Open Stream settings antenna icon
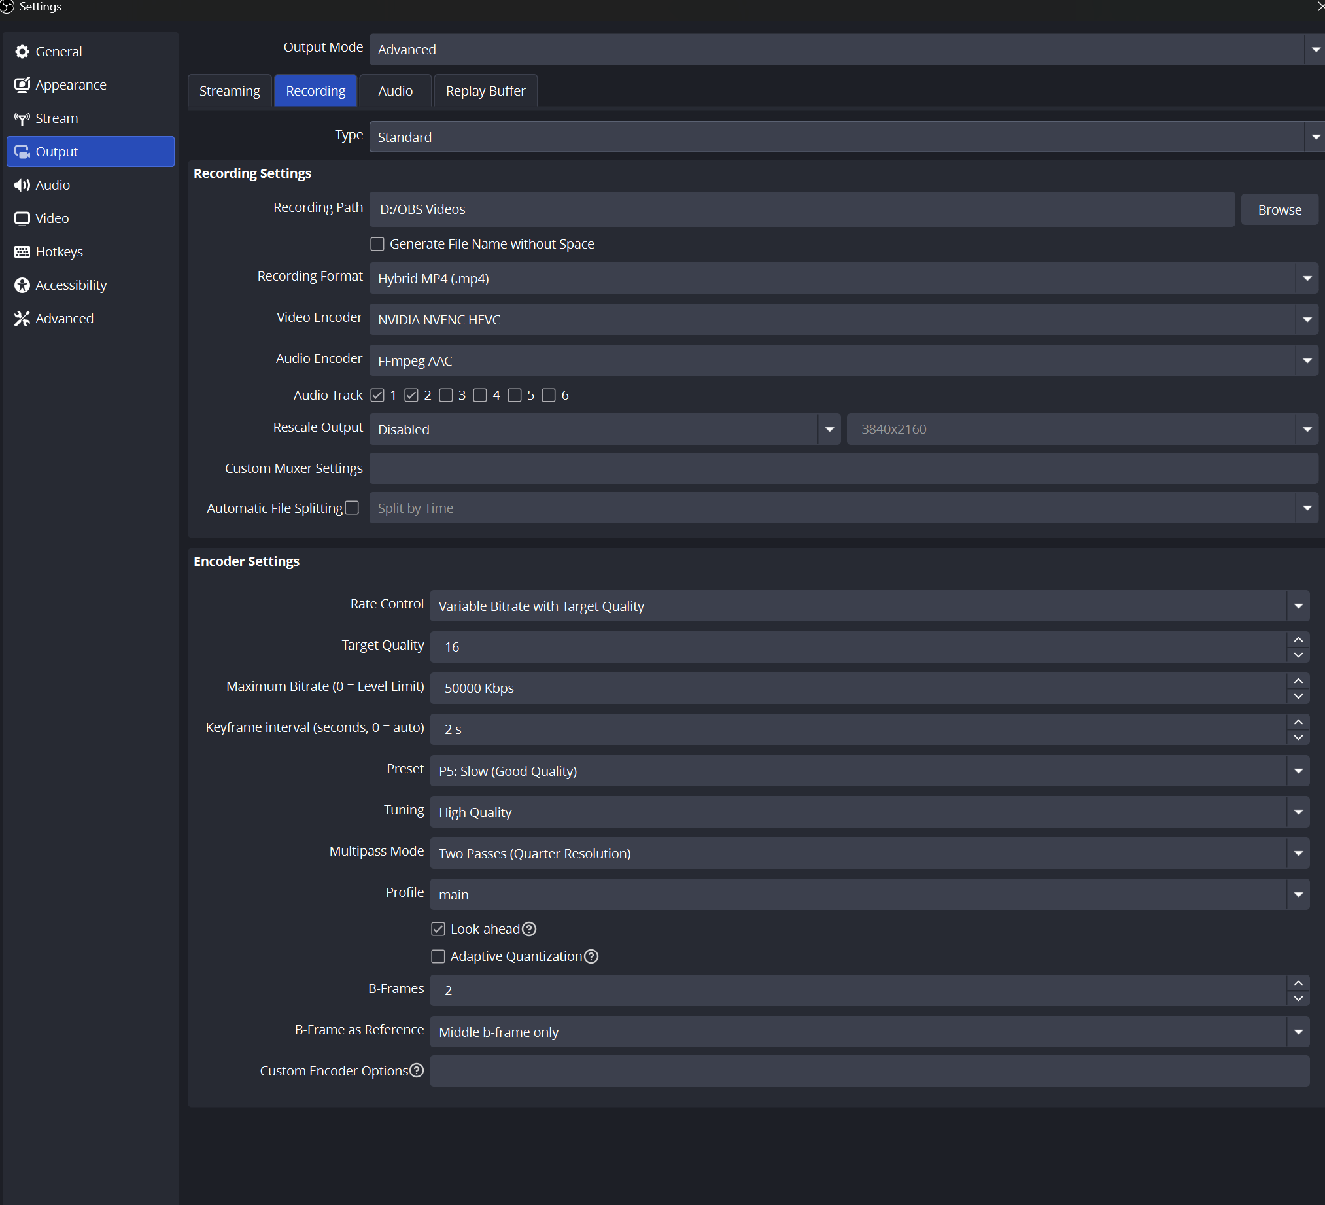This screenshot has height=1205, width=1325. click(x=22, y=119)
